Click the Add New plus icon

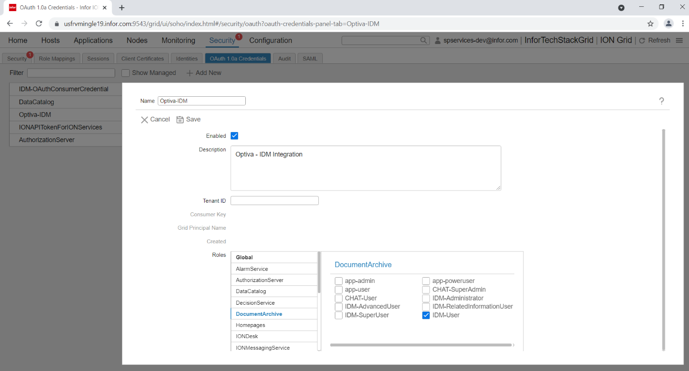coord(189,73)
